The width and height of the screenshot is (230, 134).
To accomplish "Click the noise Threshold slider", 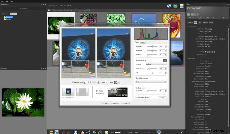I will [x=152, y=91].
